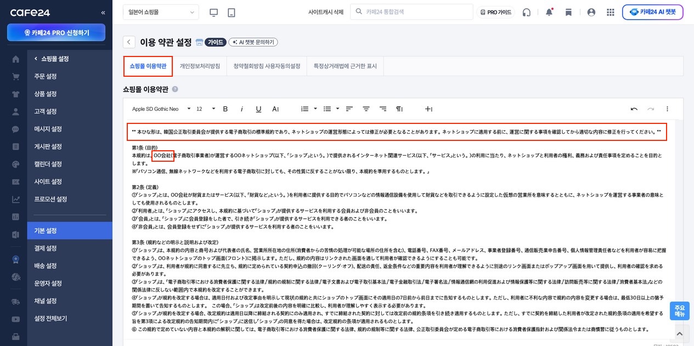
Task: Align text left in editor
Action: coord(349,109)
